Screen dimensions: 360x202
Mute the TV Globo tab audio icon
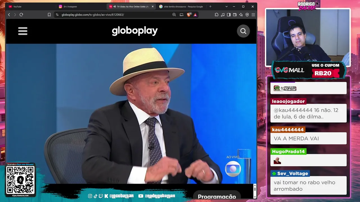click(x=115, y=6)
